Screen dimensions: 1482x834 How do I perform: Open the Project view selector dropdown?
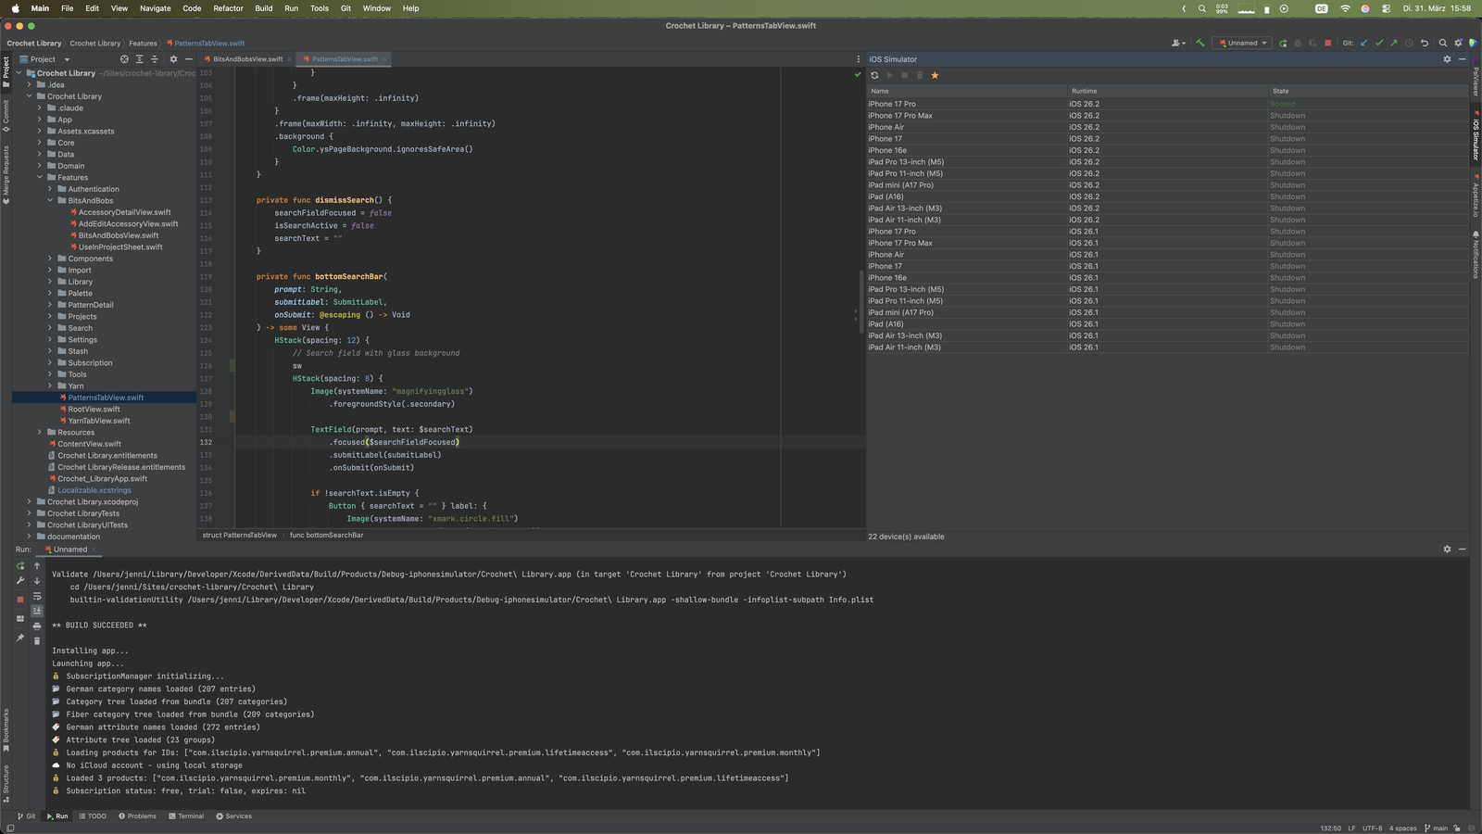click(44, 59)
